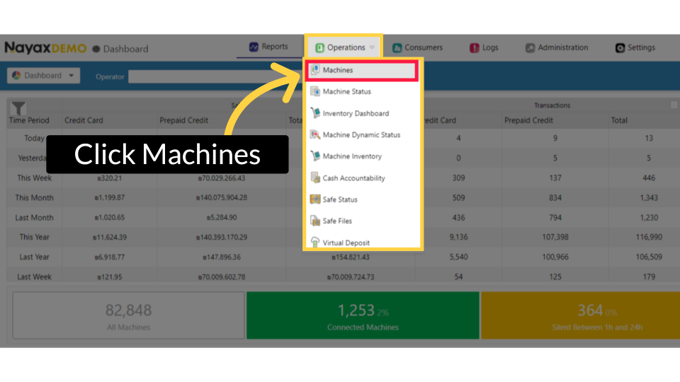Select Machine Inventory menu entry

(351, 156)
